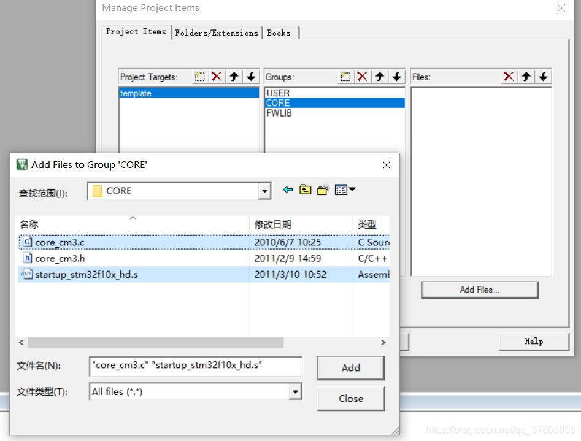Screen dimensions: 581x441
Task: Close Manage Project Items window
Action: click(x=561, y=8)
